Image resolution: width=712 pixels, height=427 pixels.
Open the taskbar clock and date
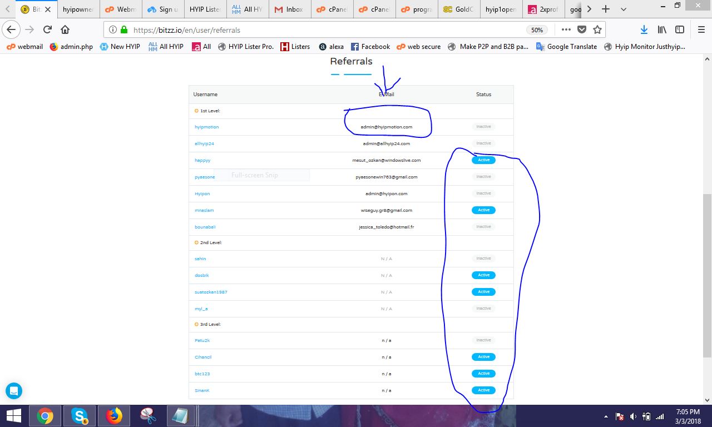688,416
